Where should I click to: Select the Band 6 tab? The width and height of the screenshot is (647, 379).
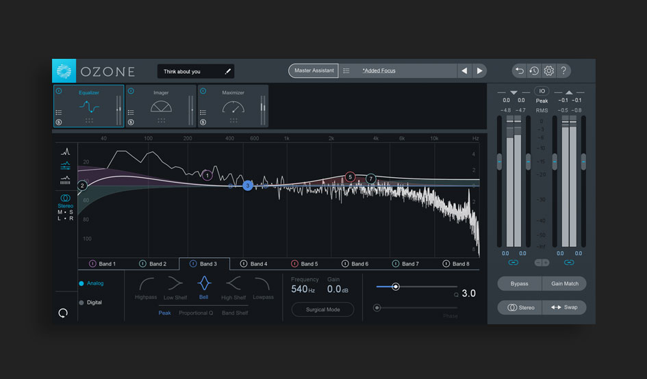(x=355, y=264)
